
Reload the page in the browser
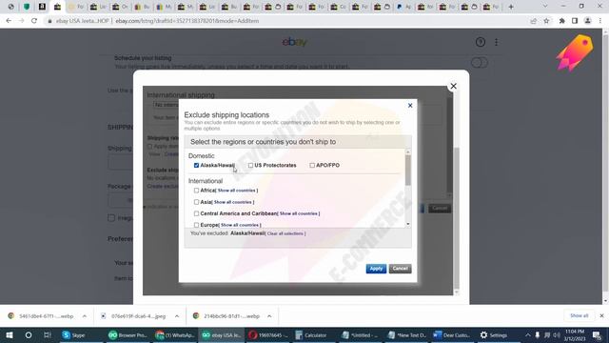(34, 21)
